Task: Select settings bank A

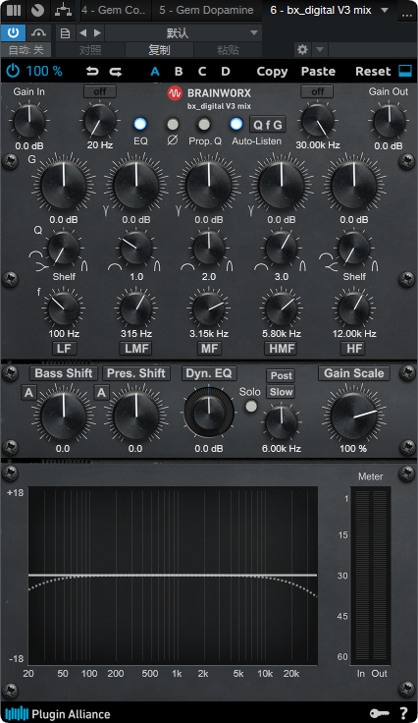Action: (155, 72)
